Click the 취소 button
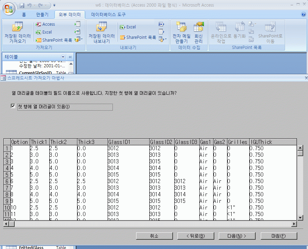 pyautogui.click(x=154, y=236)
